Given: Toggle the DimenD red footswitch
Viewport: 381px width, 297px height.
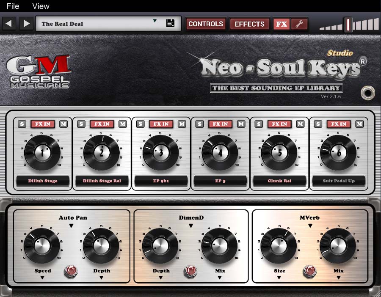Looking at the screenshot, I should click(190, 272).
